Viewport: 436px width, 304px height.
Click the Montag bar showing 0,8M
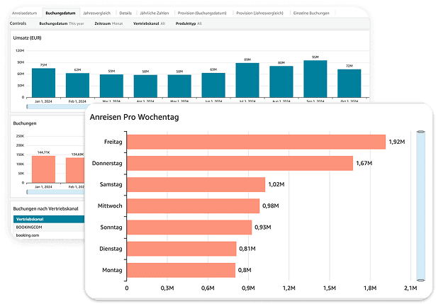tap(181, 270)
